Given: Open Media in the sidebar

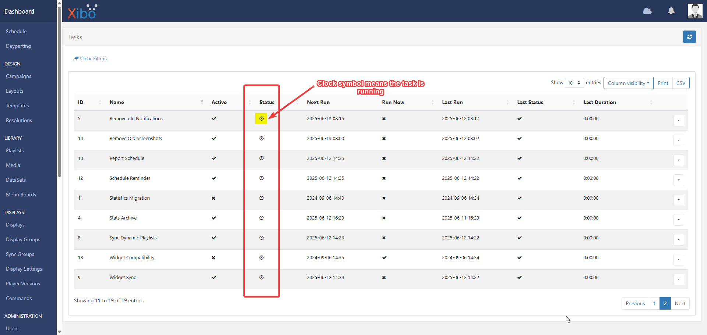Looking at the screenshot, I should pos(13,165).
